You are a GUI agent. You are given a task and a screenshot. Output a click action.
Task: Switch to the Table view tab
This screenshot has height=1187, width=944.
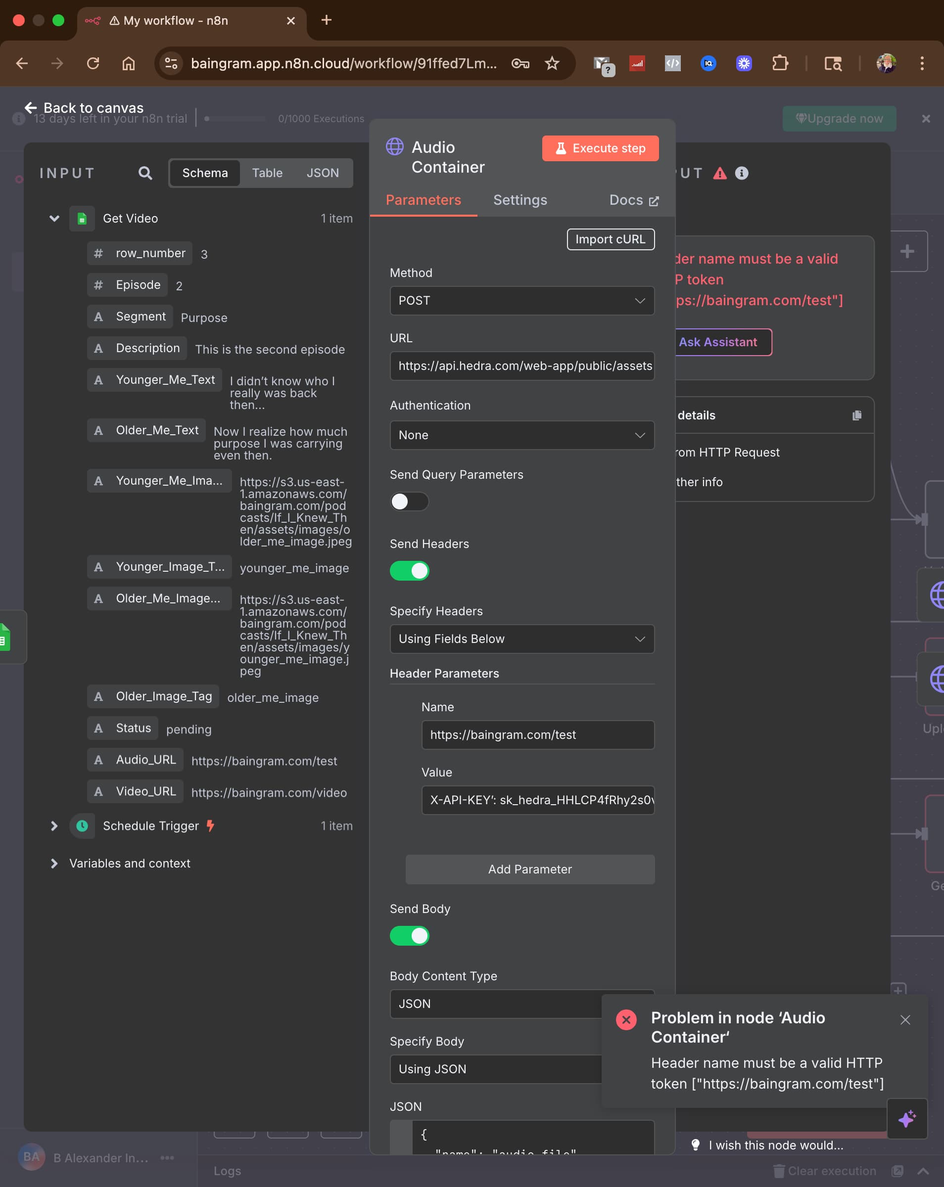click(x=267, y=173)
